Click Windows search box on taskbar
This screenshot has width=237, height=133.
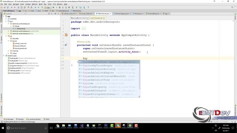click(x=27, y=128)
